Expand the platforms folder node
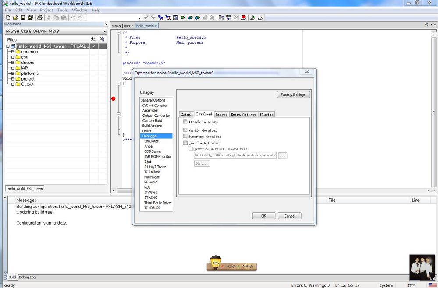 [x=13, y=74]
